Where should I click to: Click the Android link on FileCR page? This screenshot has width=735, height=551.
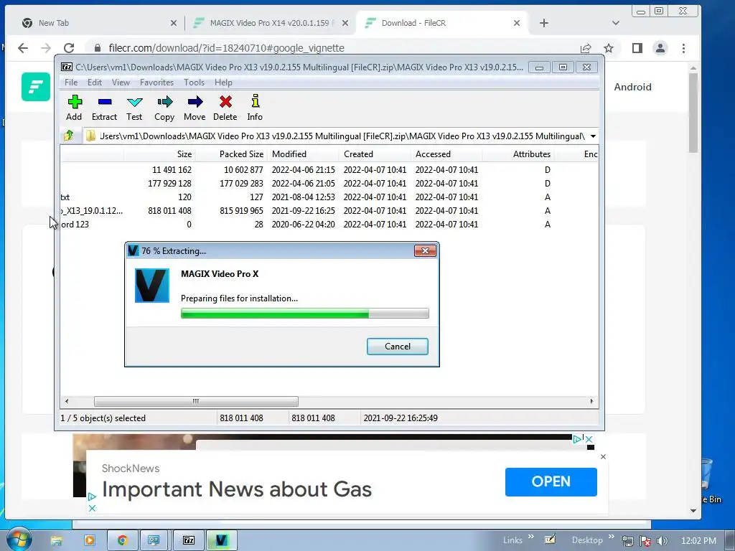pyautogui.click(x=632, y=87)
